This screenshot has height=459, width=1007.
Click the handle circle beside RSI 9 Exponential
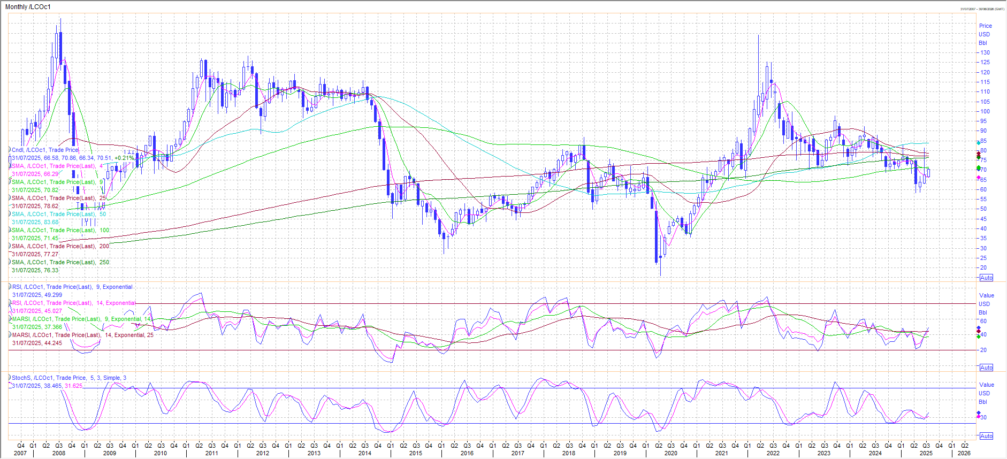point(9,286)
